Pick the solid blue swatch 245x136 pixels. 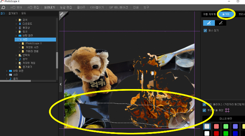coord(235,133)
